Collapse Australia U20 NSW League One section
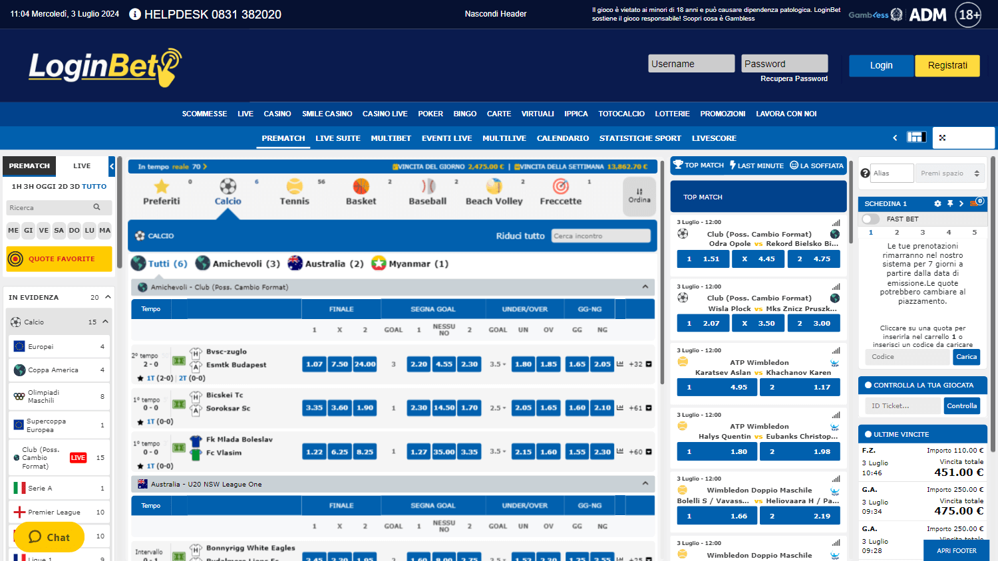 (645, 484)
